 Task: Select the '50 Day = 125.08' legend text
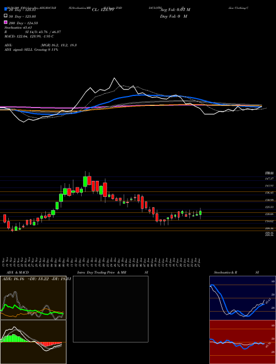pos(22,17)
